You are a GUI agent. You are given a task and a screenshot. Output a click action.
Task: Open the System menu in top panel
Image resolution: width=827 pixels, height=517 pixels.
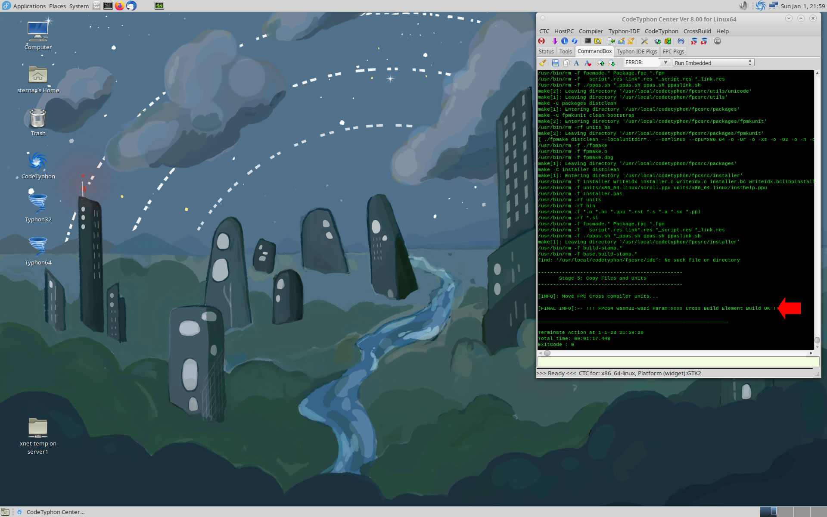tap(79, 6)
